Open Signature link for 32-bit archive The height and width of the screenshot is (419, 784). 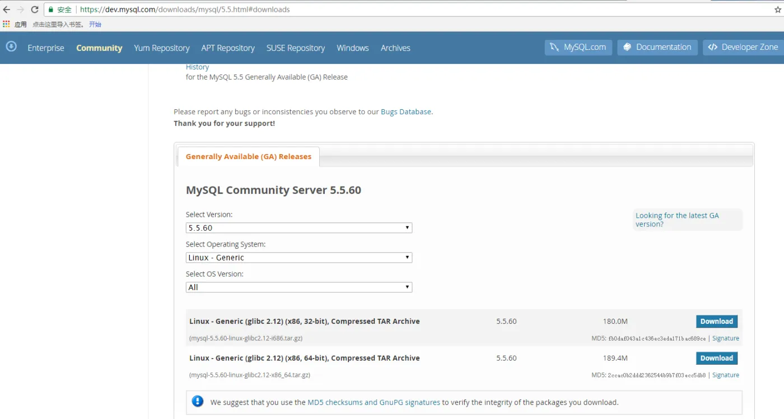pos(726,338)
